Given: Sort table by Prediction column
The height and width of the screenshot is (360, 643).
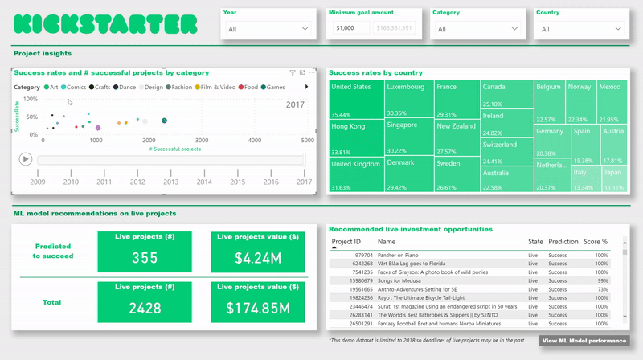Looking at the screenshot, I should [563, 242].
